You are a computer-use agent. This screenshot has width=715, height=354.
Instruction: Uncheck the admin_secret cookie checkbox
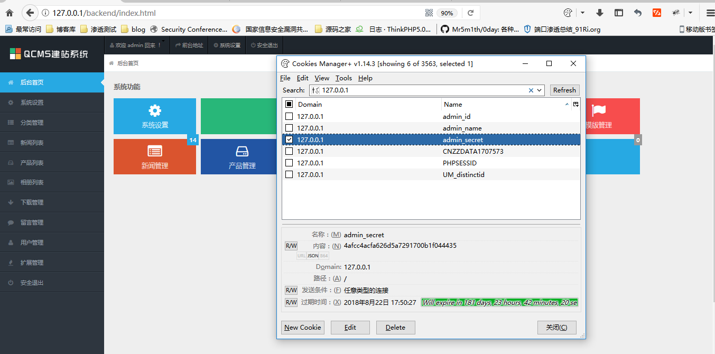[x=289, y=139]
